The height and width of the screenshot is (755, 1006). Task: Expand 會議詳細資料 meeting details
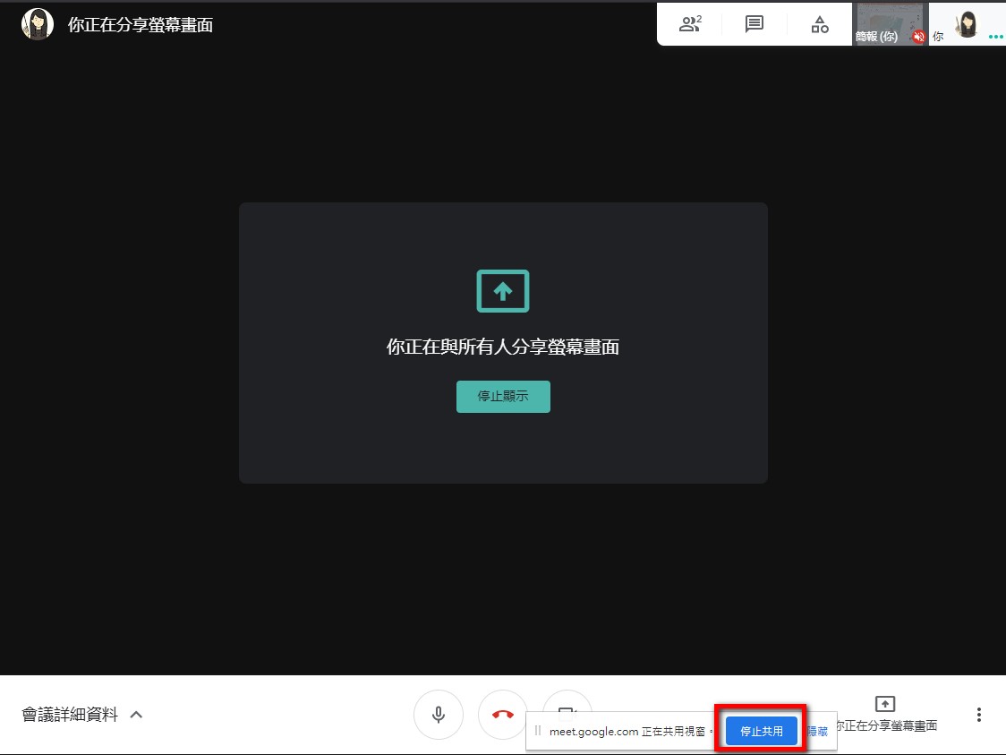pos(70,715)
